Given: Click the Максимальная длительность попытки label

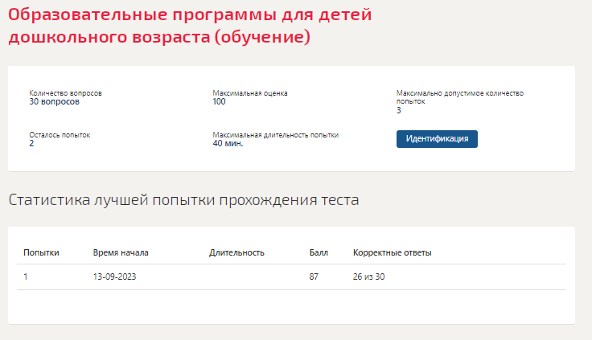Looking at the screenshot, I should [x=276, y=135].
